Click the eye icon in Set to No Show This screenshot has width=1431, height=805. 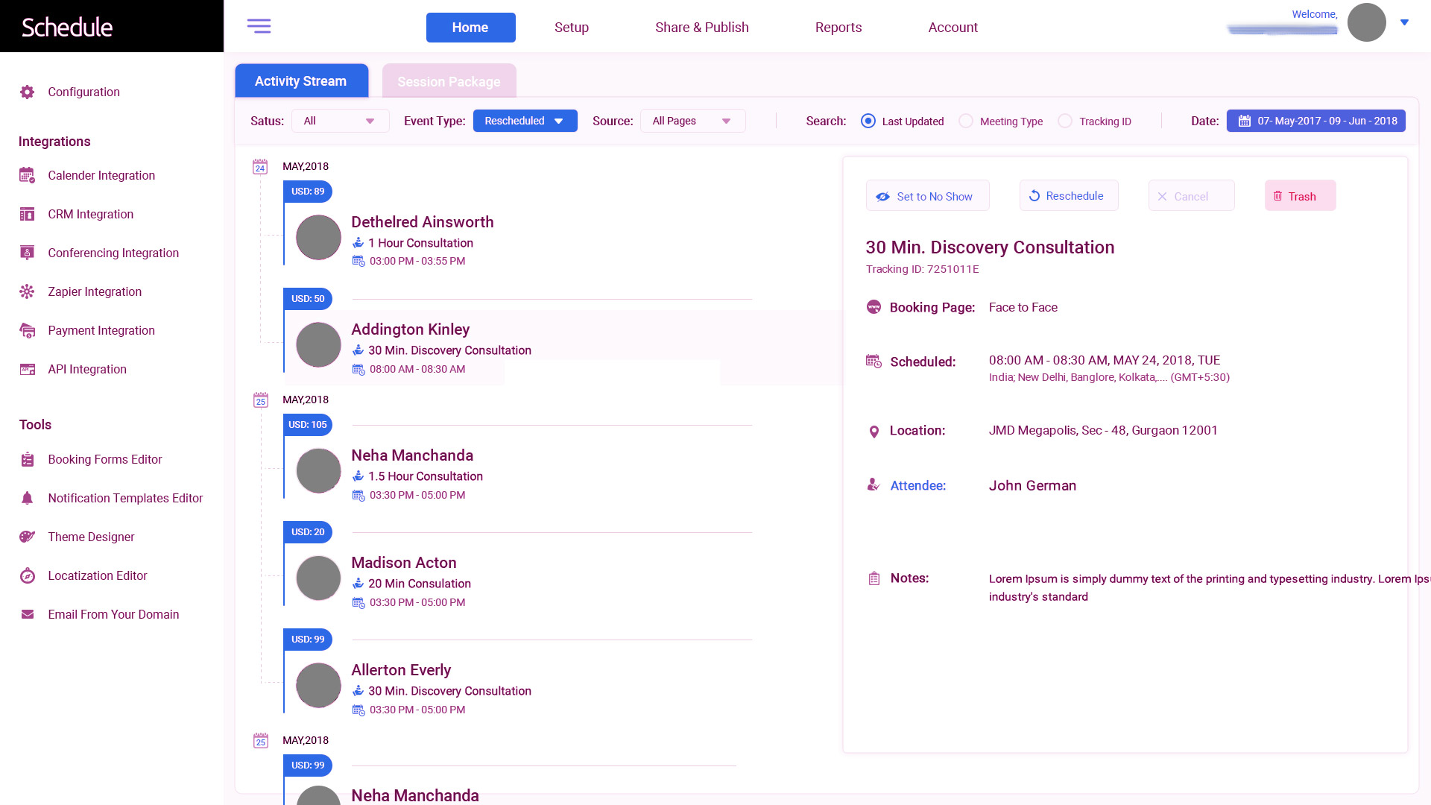click(x=883, y=197)
